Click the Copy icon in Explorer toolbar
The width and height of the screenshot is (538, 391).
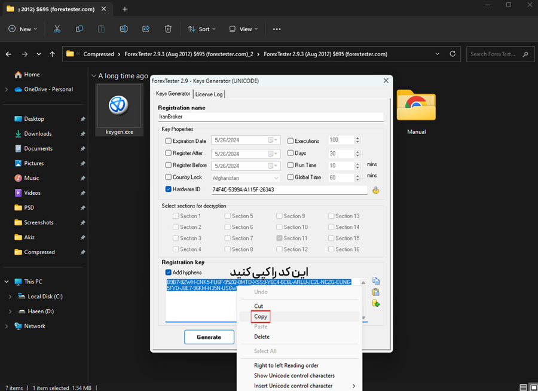click(x=80, y=29)
